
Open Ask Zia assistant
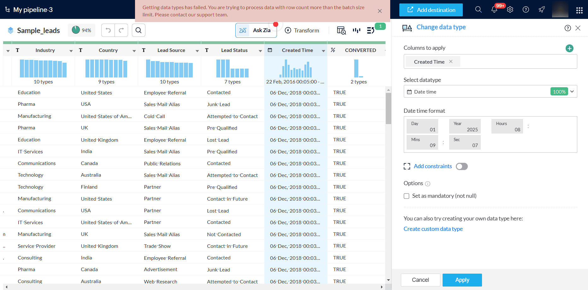[x=256, y=30]
